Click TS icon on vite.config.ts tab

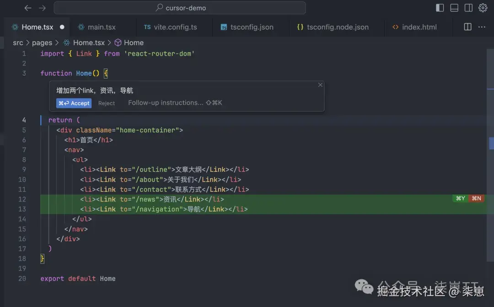coord(147,27)
